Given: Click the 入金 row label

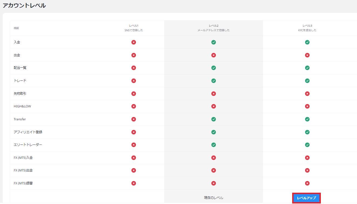Looking at the screenshot, I should coord(17,42).
